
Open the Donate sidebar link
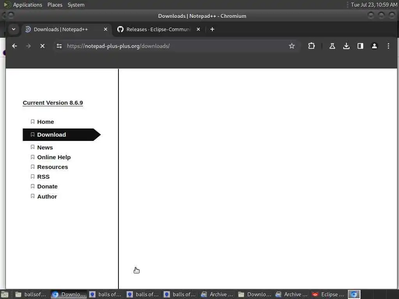(47, 186)
